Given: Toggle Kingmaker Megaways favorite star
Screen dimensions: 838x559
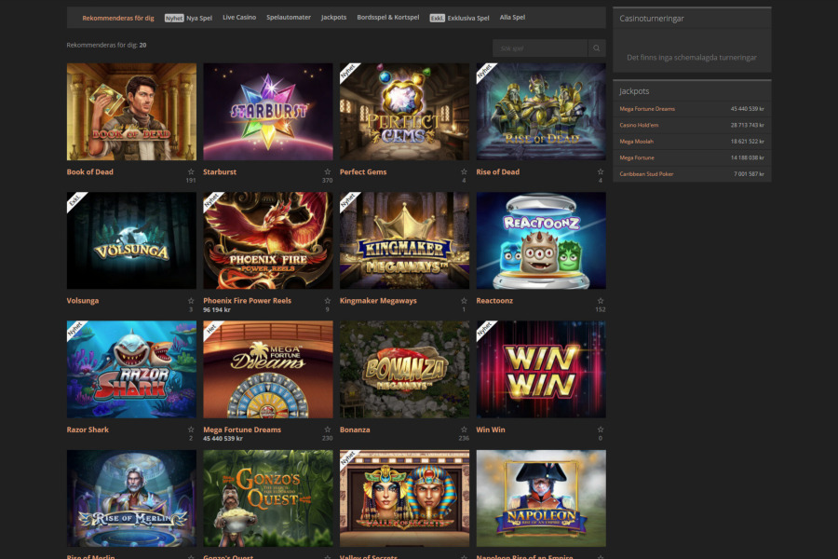Looking at the screenshot, I should [x=464, y=301].
